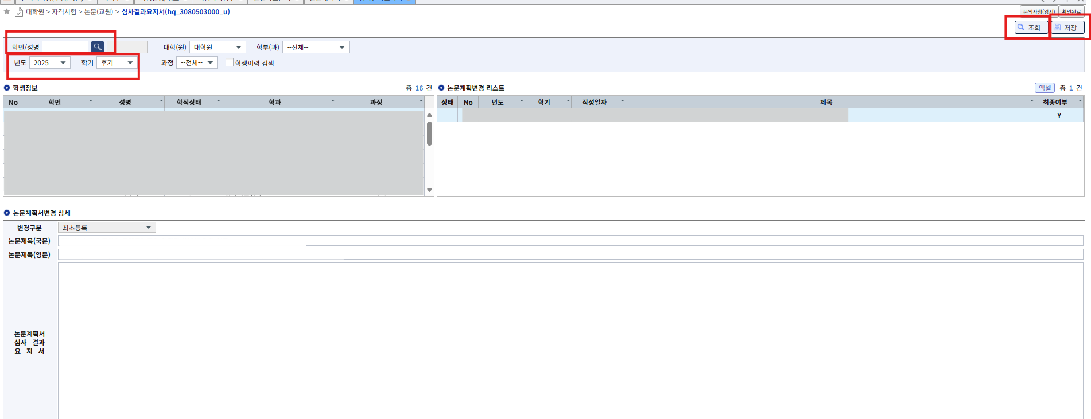
Task: Enable the 학생이력 검색 checkbox
Action: click(230, 62)
